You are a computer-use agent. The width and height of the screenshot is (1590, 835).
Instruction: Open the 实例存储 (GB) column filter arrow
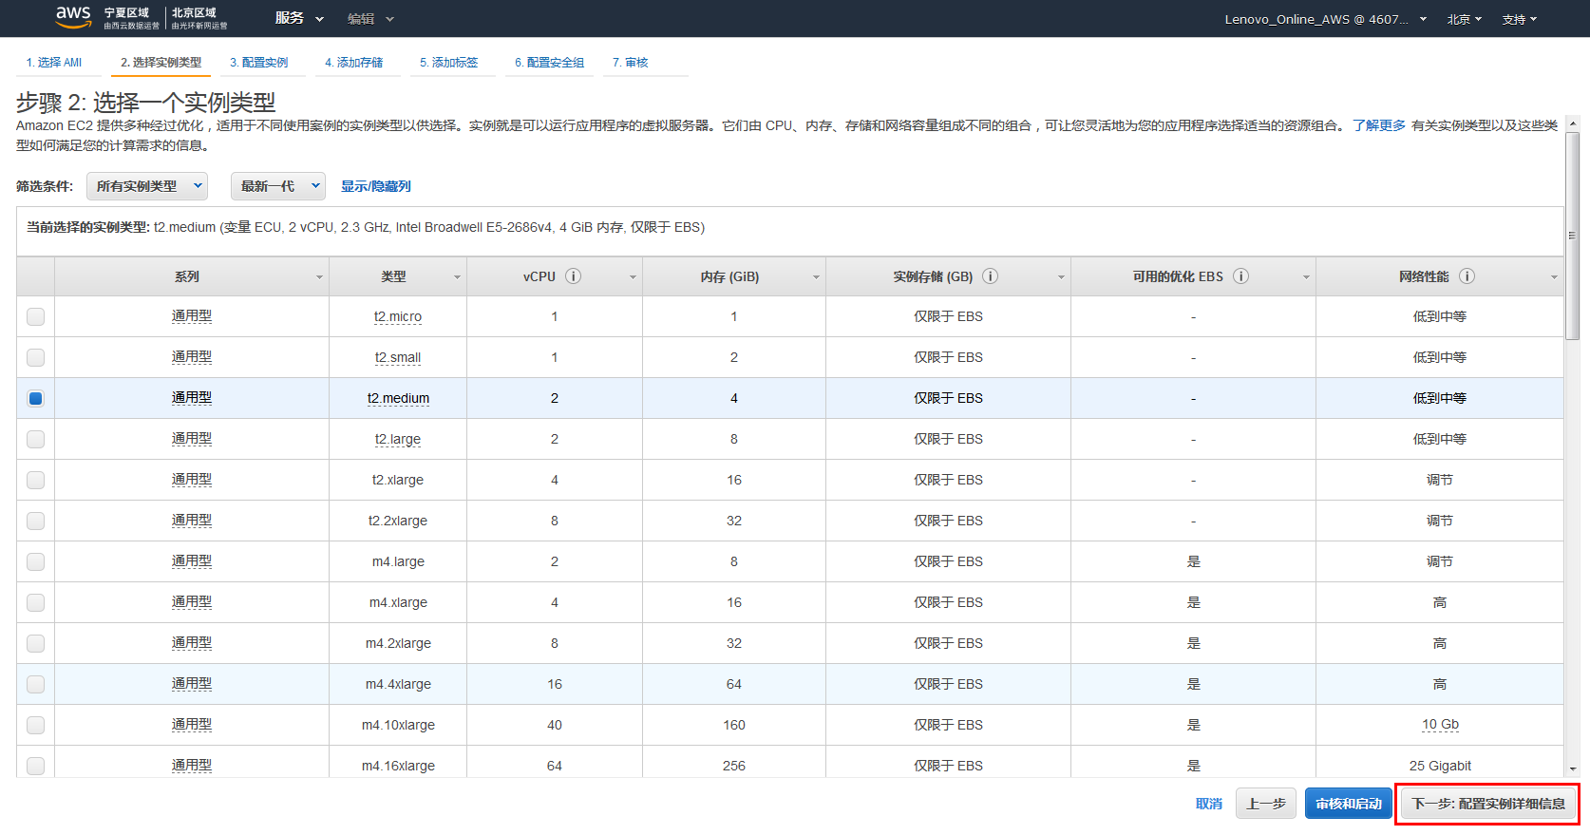tap(1061, 277)
